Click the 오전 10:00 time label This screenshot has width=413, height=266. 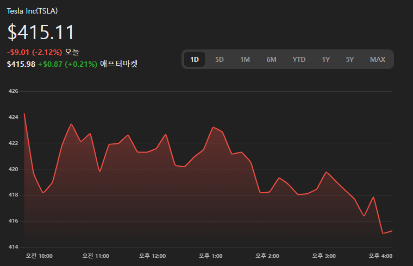click(39, 256)
